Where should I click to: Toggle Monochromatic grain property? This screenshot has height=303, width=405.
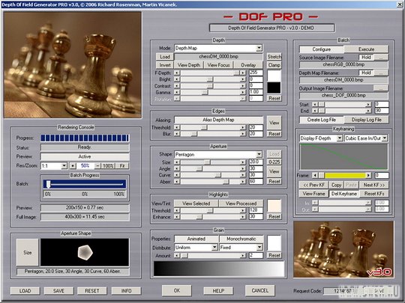tap(241, 239)
